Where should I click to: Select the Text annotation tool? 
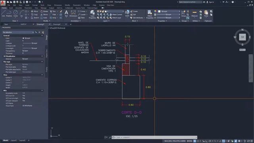66,14
